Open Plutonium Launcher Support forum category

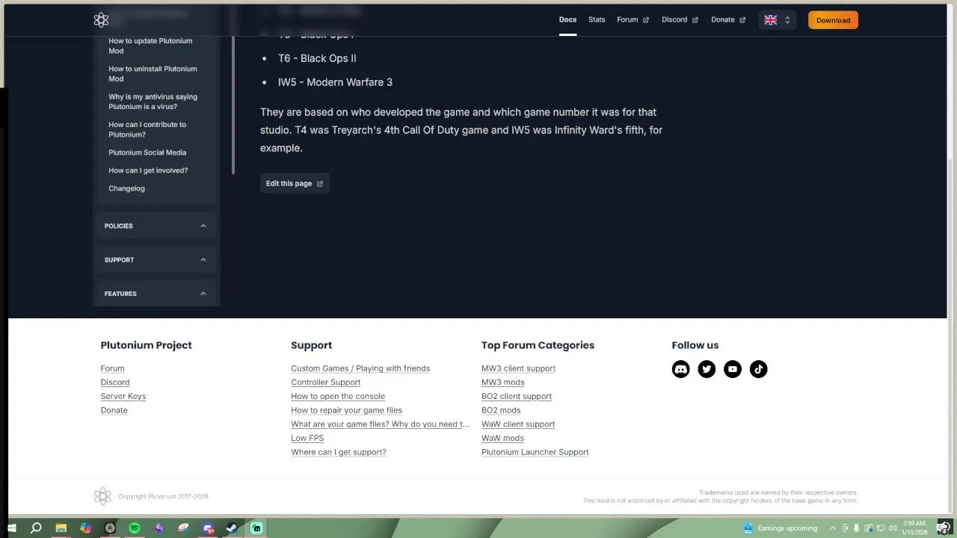pos(535,452)
